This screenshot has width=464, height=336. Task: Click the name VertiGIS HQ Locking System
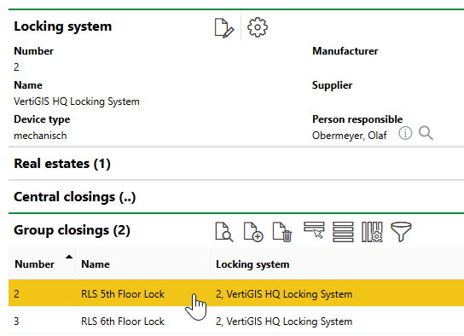pos(77,101)
